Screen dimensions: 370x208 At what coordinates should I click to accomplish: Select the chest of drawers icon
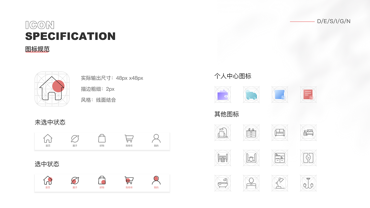coord(251,133)
